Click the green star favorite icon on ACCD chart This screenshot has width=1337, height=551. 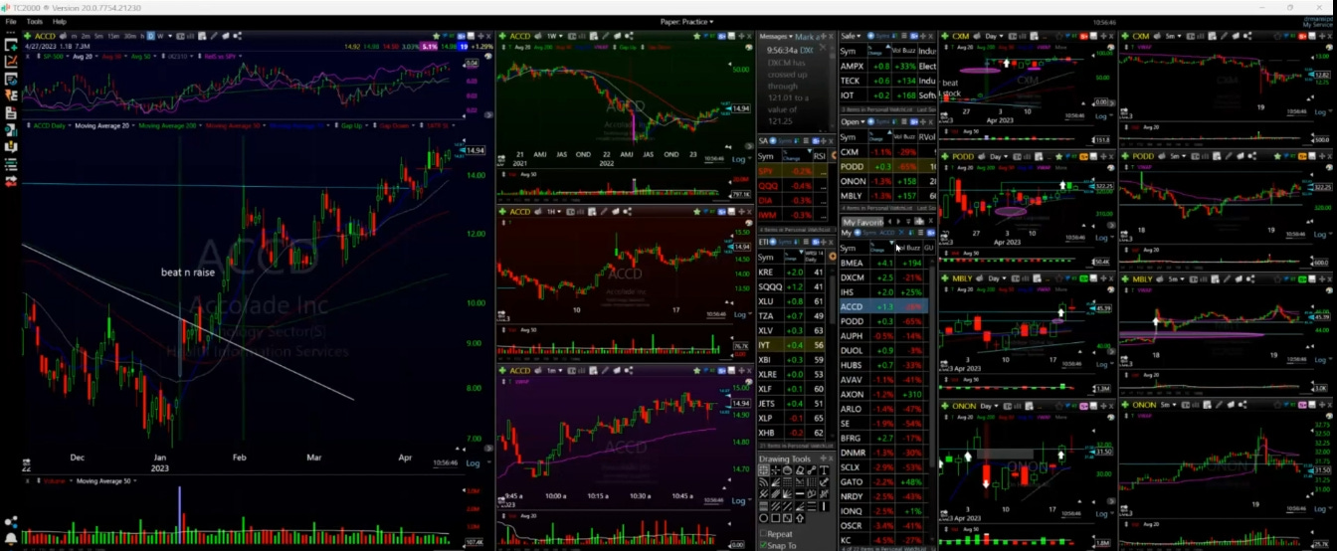coord(437,37)
